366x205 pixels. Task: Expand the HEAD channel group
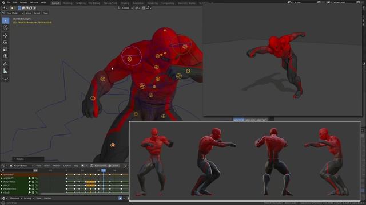click(2, 192)
